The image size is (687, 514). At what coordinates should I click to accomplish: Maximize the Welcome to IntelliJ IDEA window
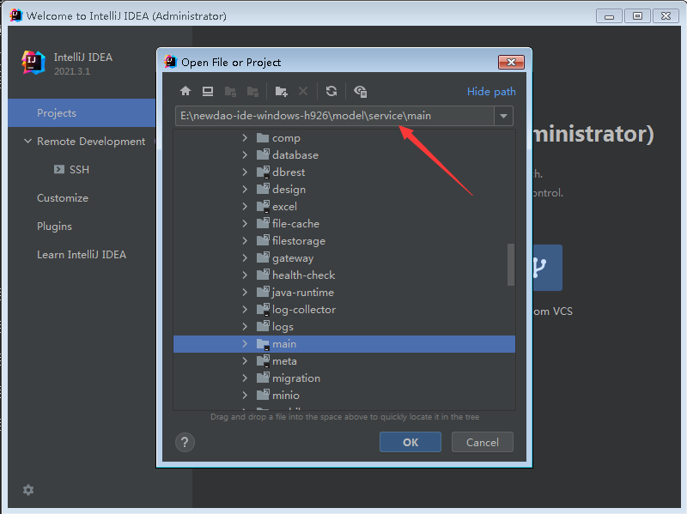point(637,16)
